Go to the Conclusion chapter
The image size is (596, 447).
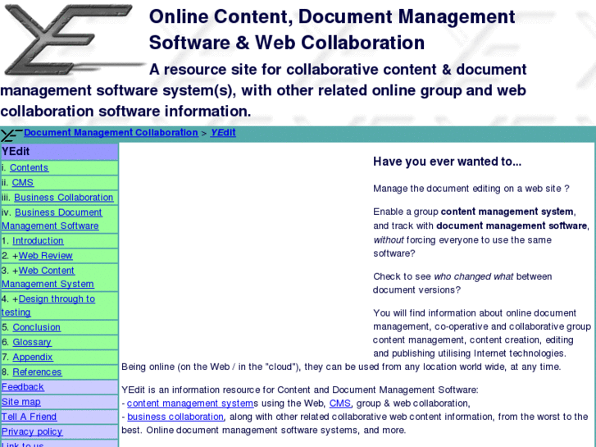pos(37,327)
